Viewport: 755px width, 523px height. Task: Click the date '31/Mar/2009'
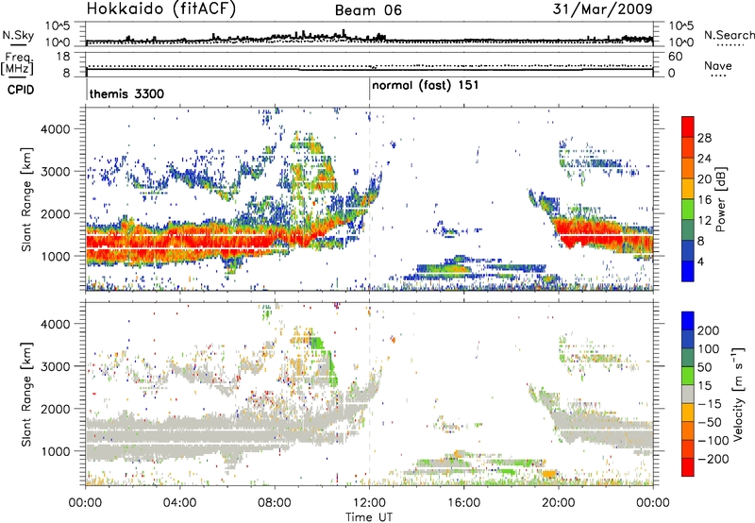click(603, 8)
